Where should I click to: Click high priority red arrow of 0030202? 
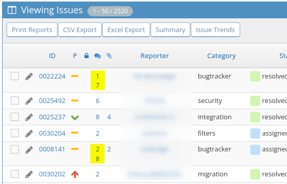pos(75,174)
